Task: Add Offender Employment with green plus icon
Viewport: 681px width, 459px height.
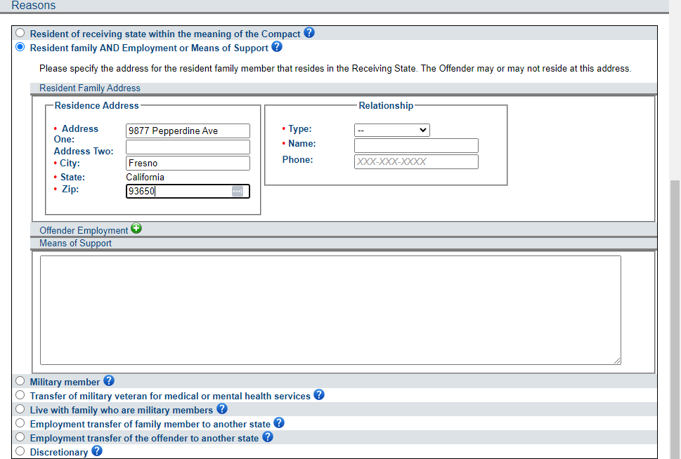Action: click(136, 228)
